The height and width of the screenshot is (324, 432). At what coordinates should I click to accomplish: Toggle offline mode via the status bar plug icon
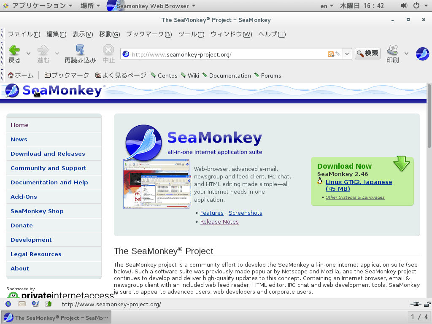tap(416, 304)
